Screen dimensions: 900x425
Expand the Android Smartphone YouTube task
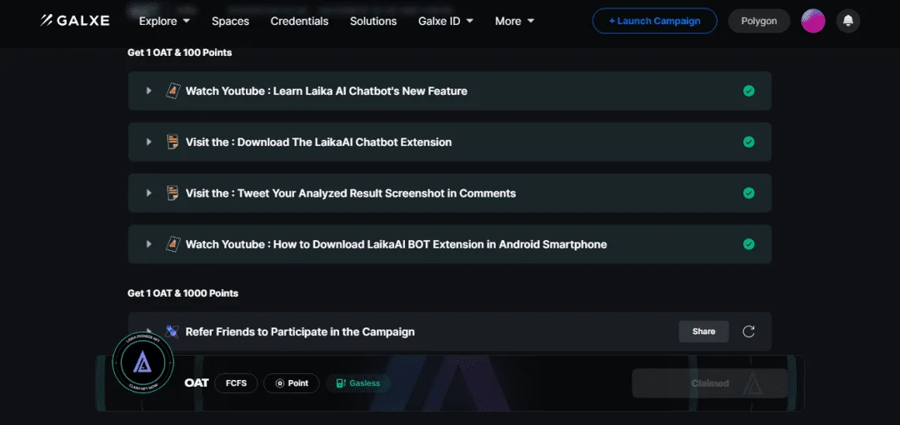click(148, 244)
